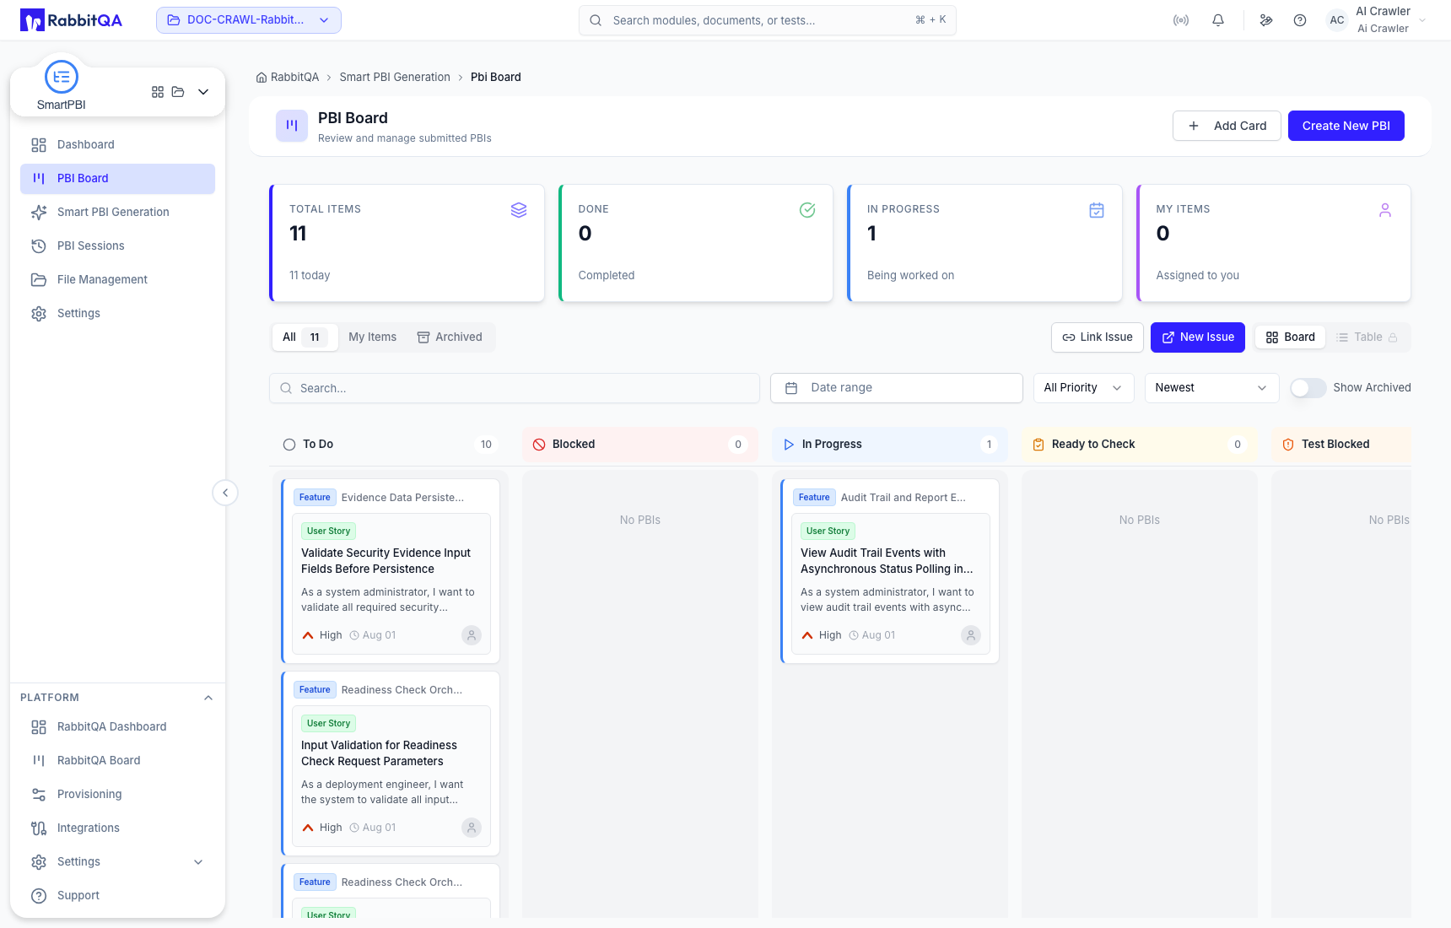This screenshot has width=1451, height=928.
Task: Open Integrations in Platform section
Action: coord(117,828)
